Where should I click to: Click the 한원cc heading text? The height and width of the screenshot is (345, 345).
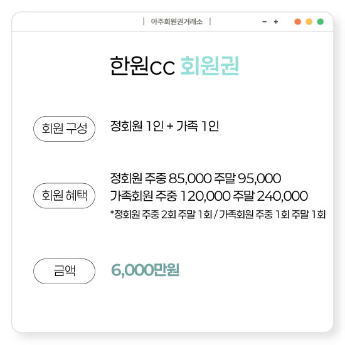(x=142, y=66)
